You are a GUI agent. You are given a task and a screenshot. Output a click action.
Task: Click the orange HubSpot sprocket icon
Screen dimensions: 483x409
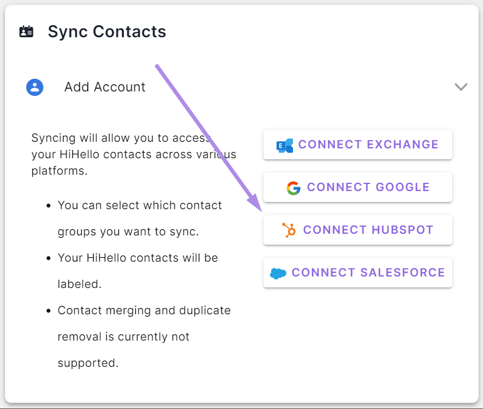point(289,230)
